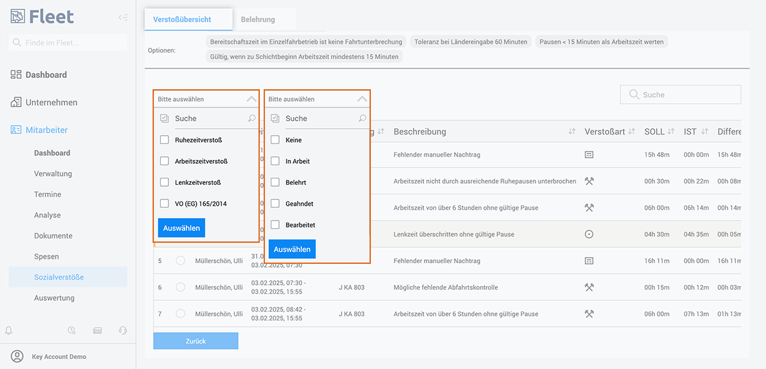This screenshot has width=766, height=369.
Task: Click the magnifier in the Keine dropdown search
Action: pos(363,119)
